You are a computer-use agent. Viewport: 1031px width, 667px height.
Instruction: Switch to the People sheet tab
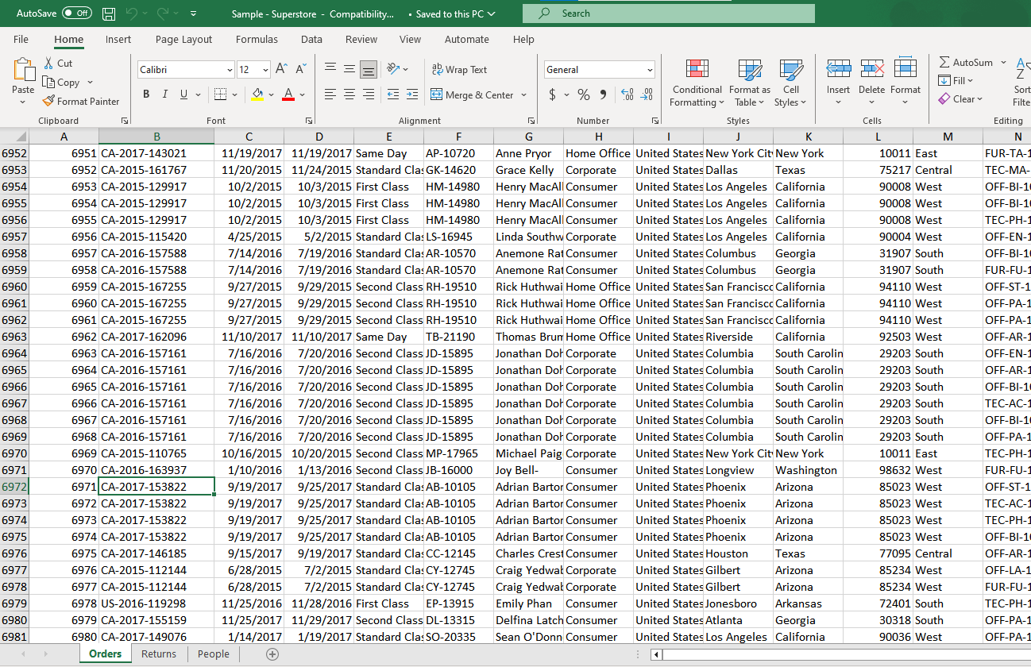click(214, 654)
